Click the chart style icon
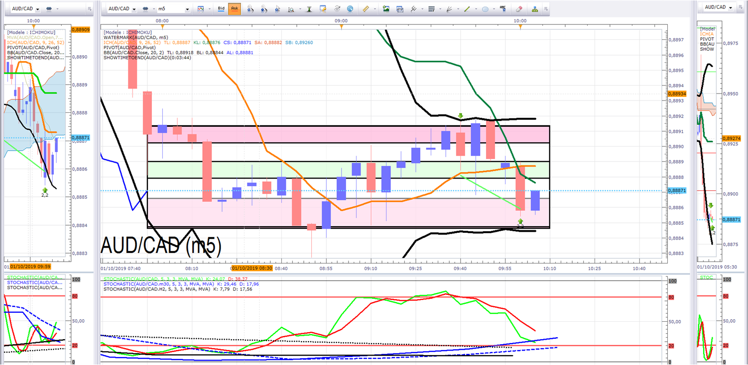The image size is (748, 365). [200, 9]
